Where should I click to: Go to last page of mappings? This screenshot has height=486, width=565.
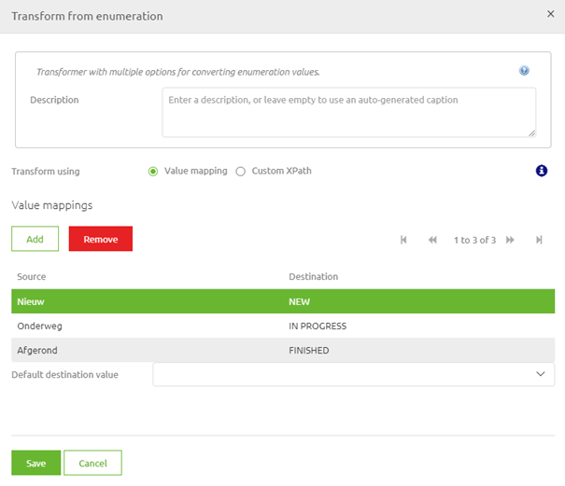pos(540,240)
